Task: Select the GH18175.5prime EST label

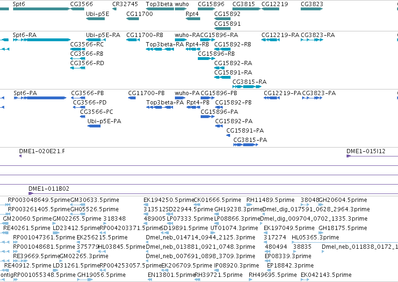Action: (343, 228)
